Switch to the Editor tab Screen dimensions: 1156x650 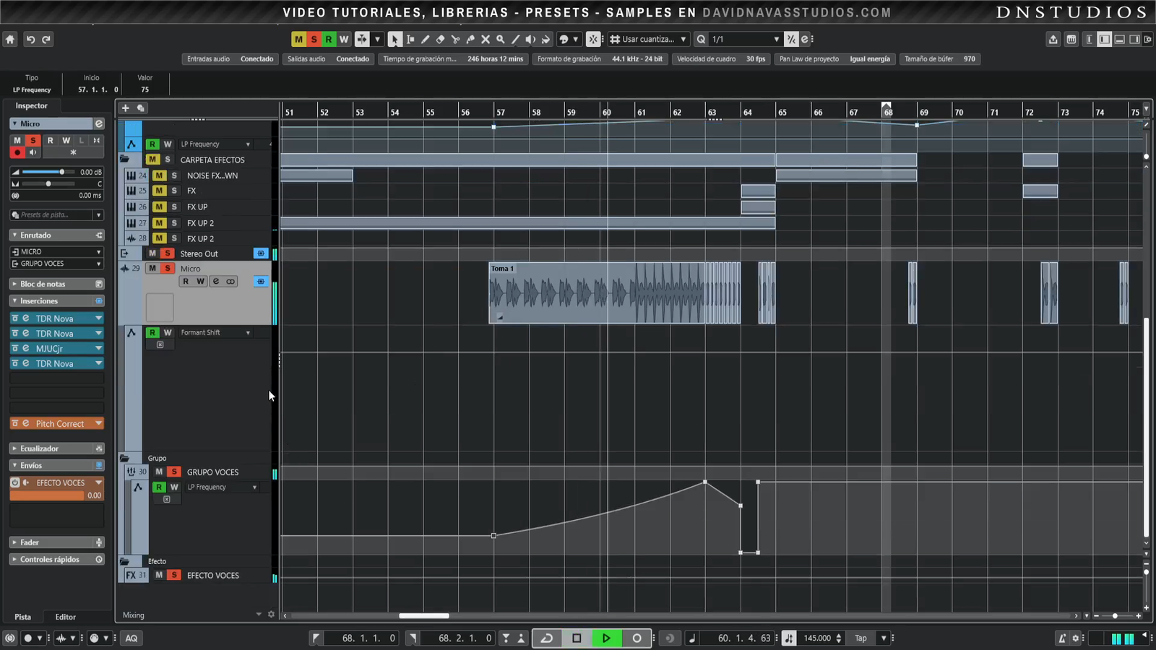pos(65,617)
